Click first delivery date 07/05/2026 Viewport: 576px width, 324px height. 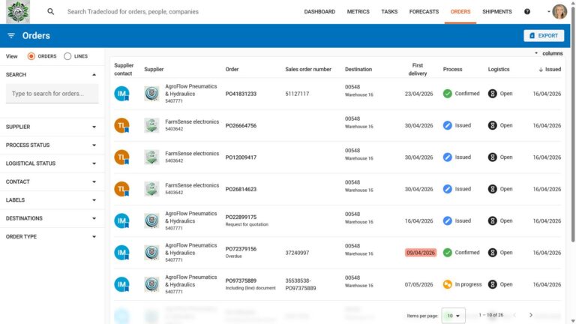coord(418,284)
